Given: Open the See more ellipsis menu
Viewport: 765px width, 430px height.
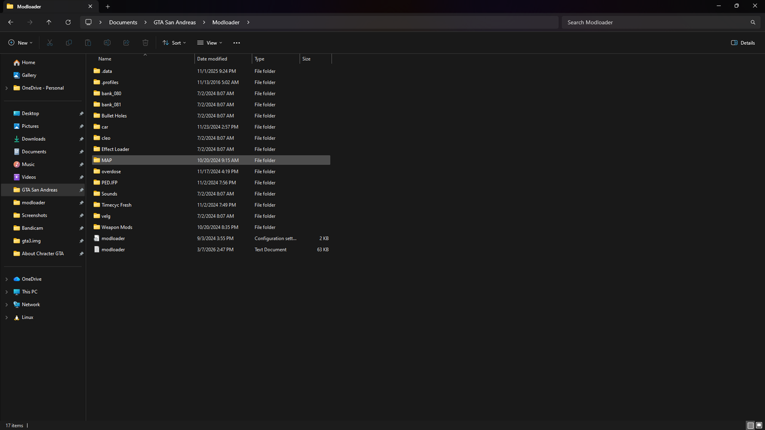Looking at the screenshot, I should [237, 43].
